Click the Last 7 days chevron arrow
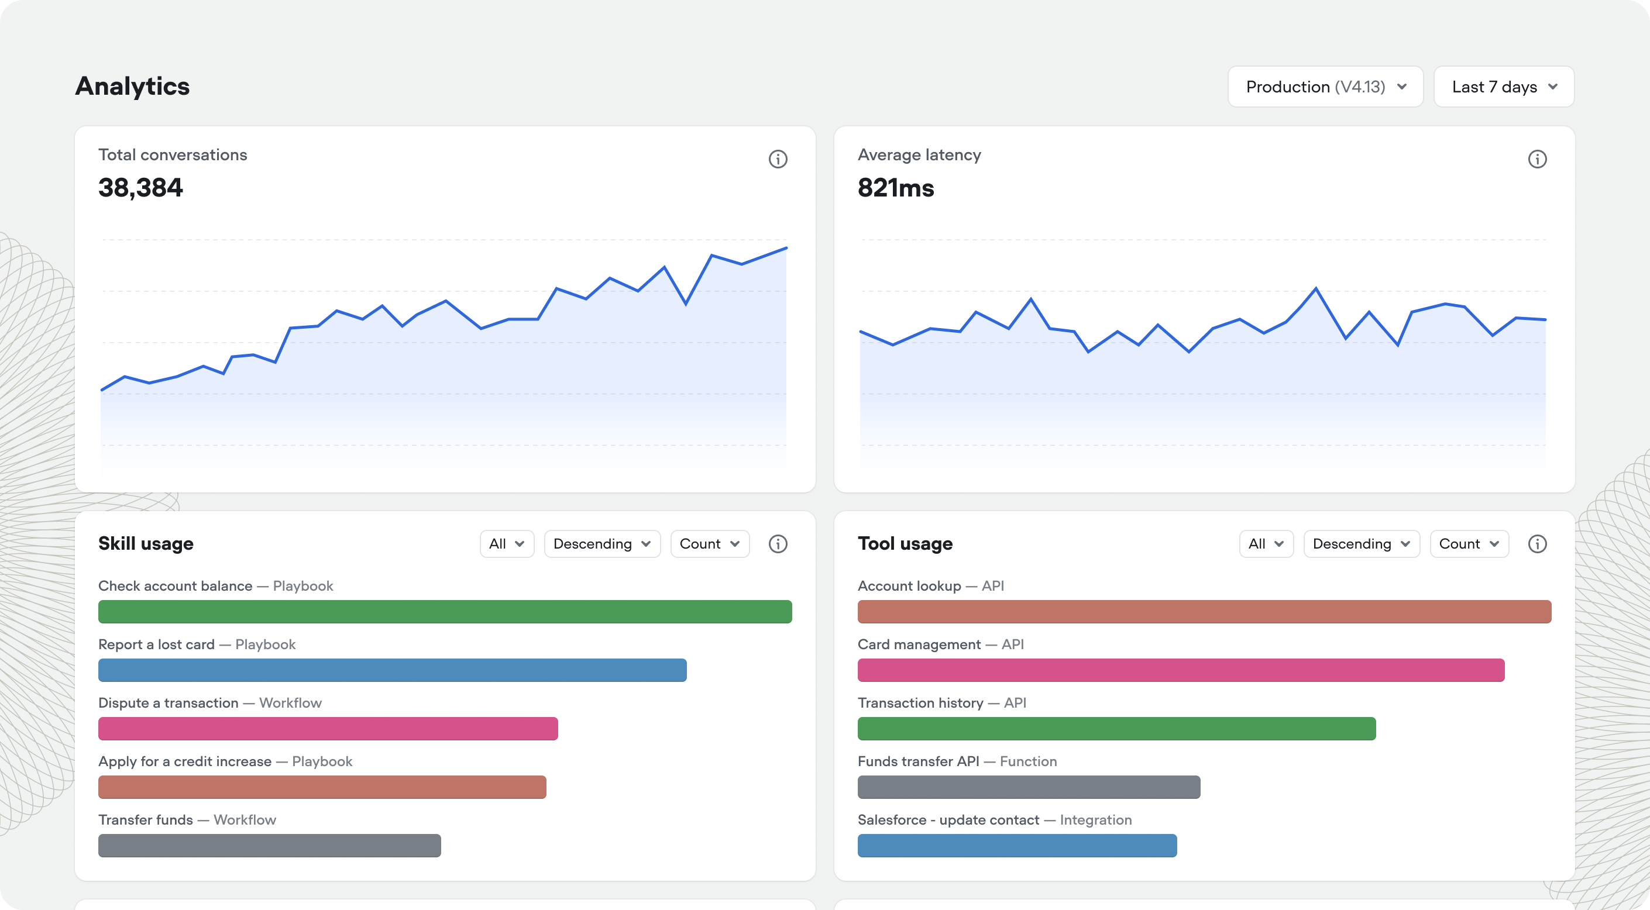 (x=1553, y=87)
